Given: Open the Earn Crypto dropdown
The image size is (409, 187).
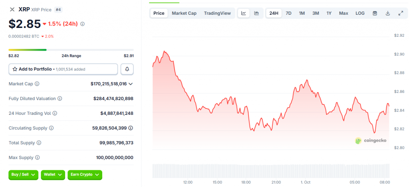Looking at the screenshot, I should click(85, 175).
